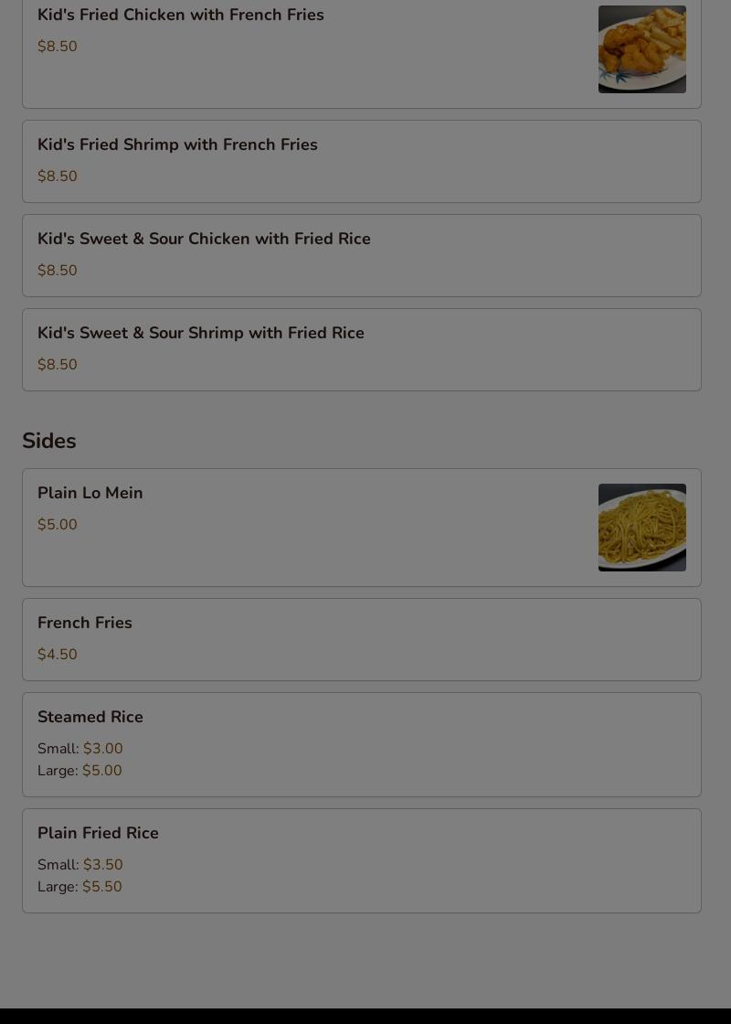The width and height of the screenshot is (731, 1024).
Task: Choose Large $5.00 Steamed Rice option
Action: [x=79, y=771]
